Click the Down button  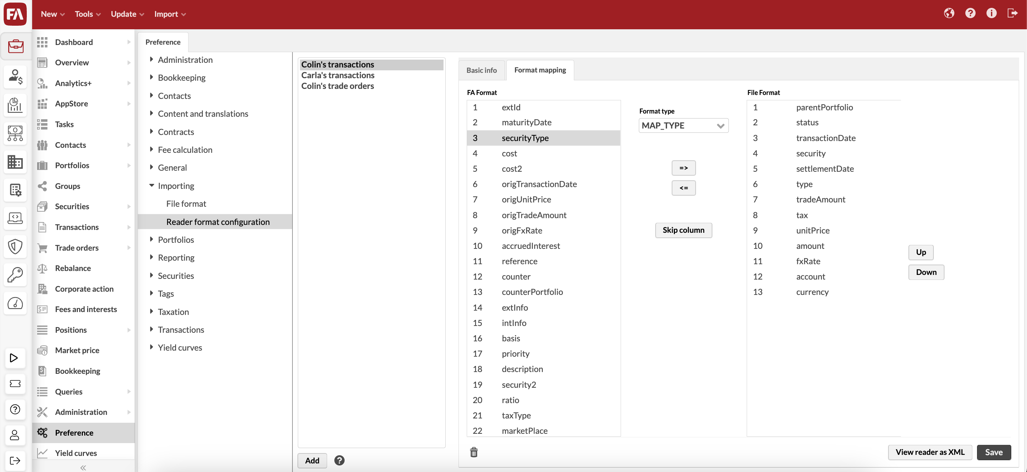(x=926, y=272)
